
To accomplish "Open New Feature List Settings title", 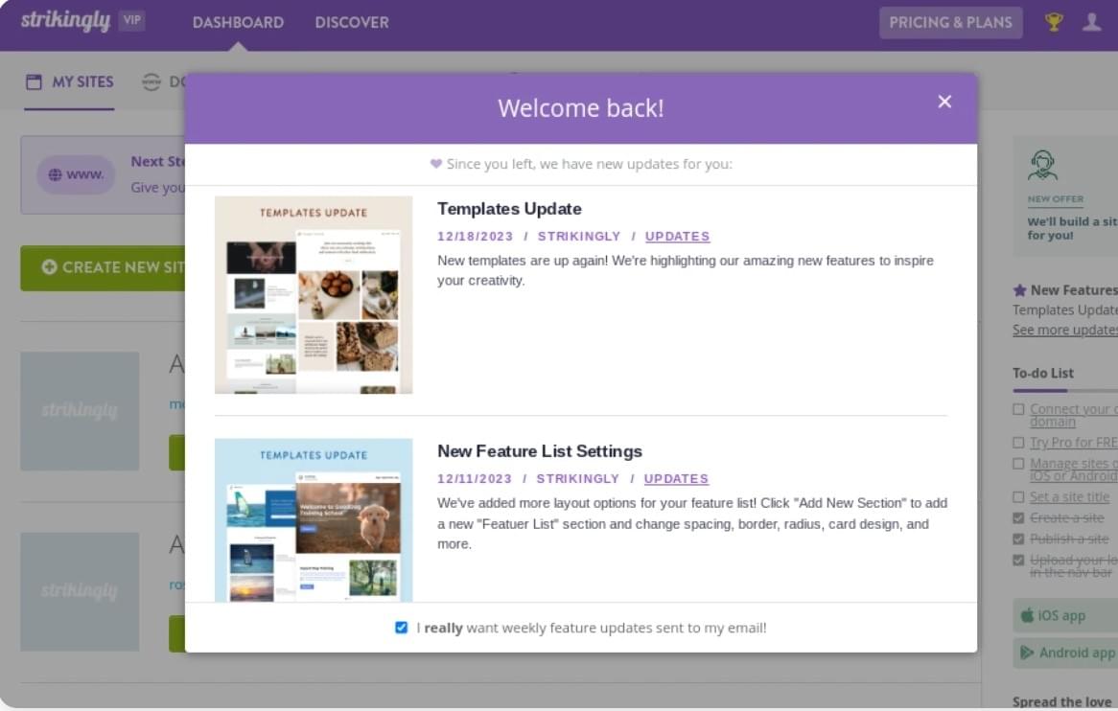I will point(540,451).
